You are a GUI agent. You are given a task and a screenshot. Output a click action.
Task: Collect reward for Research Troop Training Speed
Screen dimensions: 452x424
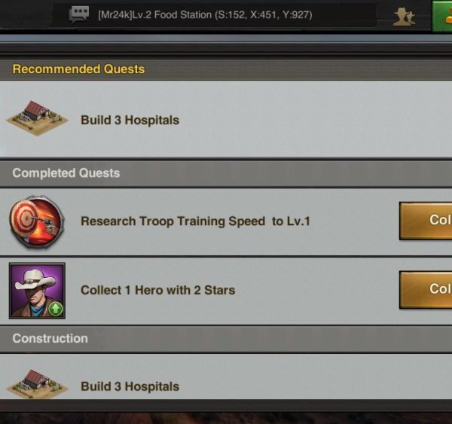point(426,221)
